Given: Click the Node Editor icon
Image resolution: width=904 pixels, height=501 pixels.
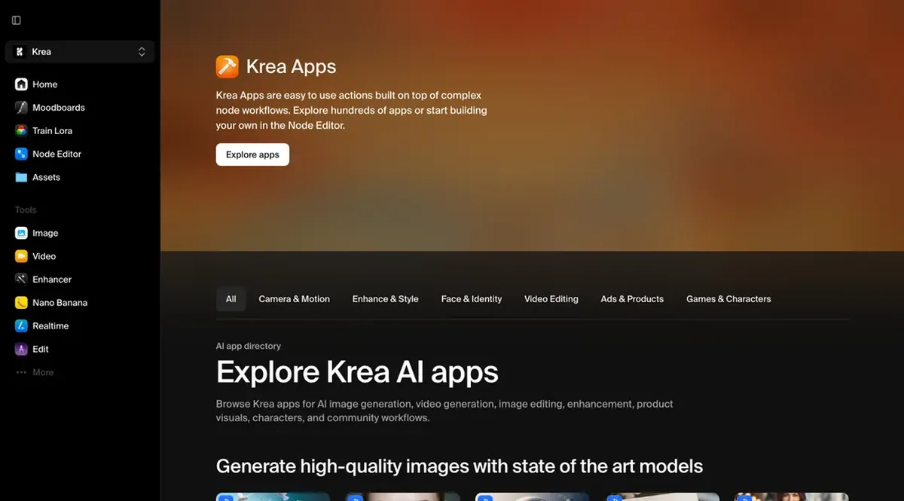Looking at the screenshot, I should pyautogui.click(x=21, y=154).
